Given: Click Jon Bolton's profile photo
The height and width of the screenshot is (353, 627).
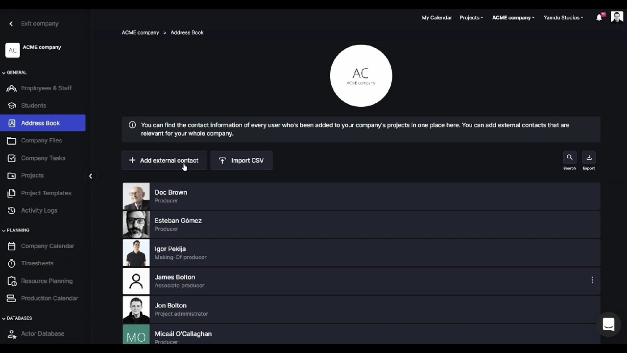Looking at the screenshot, I should [136, 309].
